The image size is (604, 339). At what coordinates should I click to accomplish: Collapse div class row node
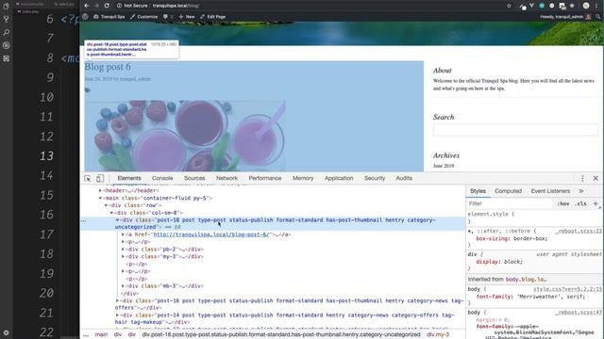tap(107, 205)
